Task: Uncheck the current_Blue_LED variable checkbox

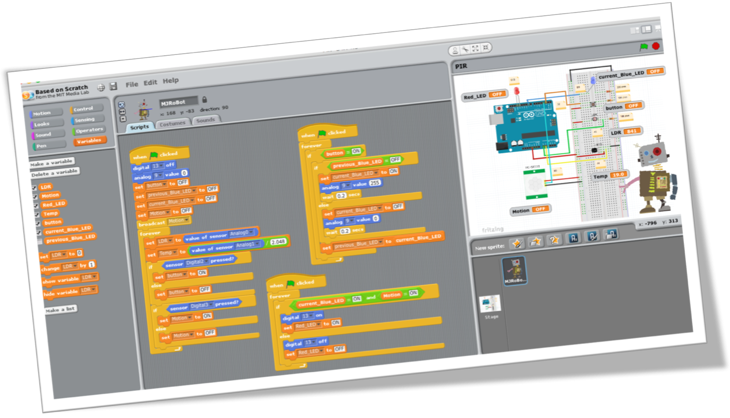Action: point(38,233)
